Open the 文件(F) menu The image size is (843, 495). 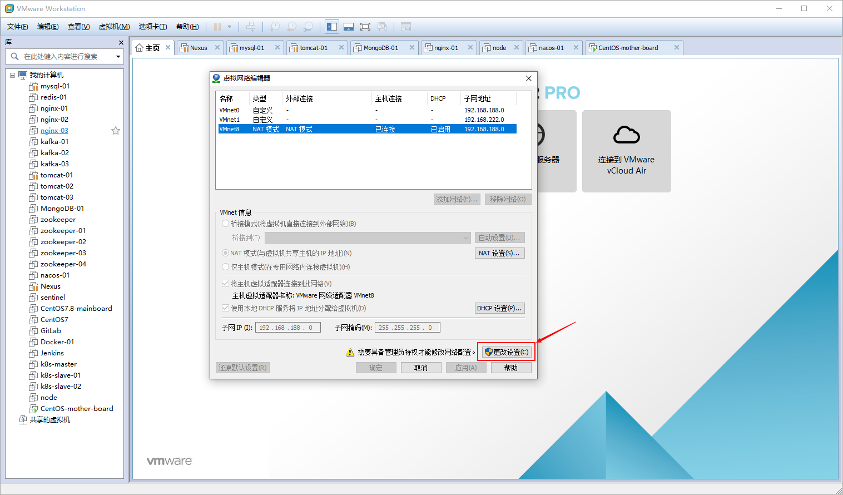coord(18,27)
